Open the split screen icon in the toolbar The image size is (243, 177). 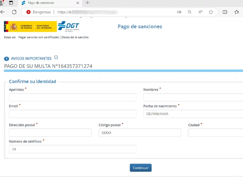click(x=225, y=12)
